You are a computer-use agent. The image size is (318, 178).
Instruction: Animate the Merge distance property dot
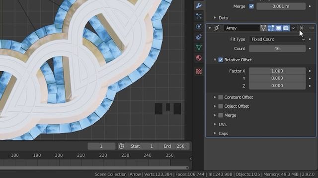[x=310, y=6]
